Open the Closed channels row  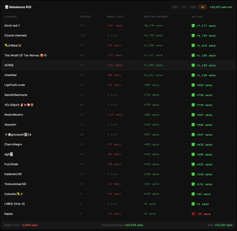(118, 35)
